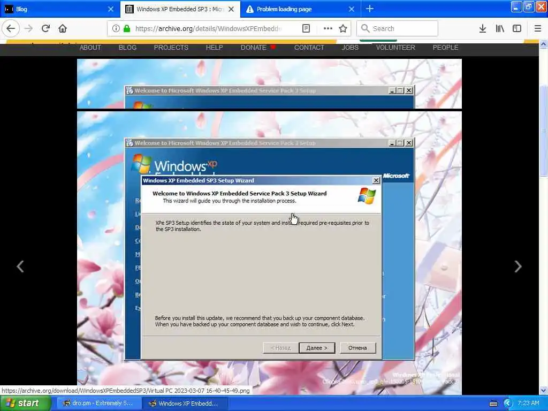
Task: Click the keyboard tray icon
Action: pyautogui.click(x=493, y=404)
